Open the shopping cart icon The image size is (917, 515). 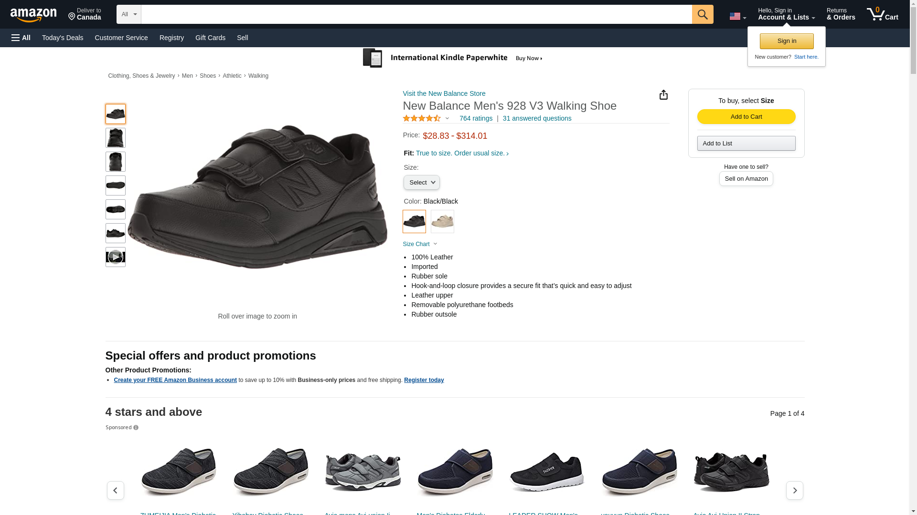click(882, 14)
